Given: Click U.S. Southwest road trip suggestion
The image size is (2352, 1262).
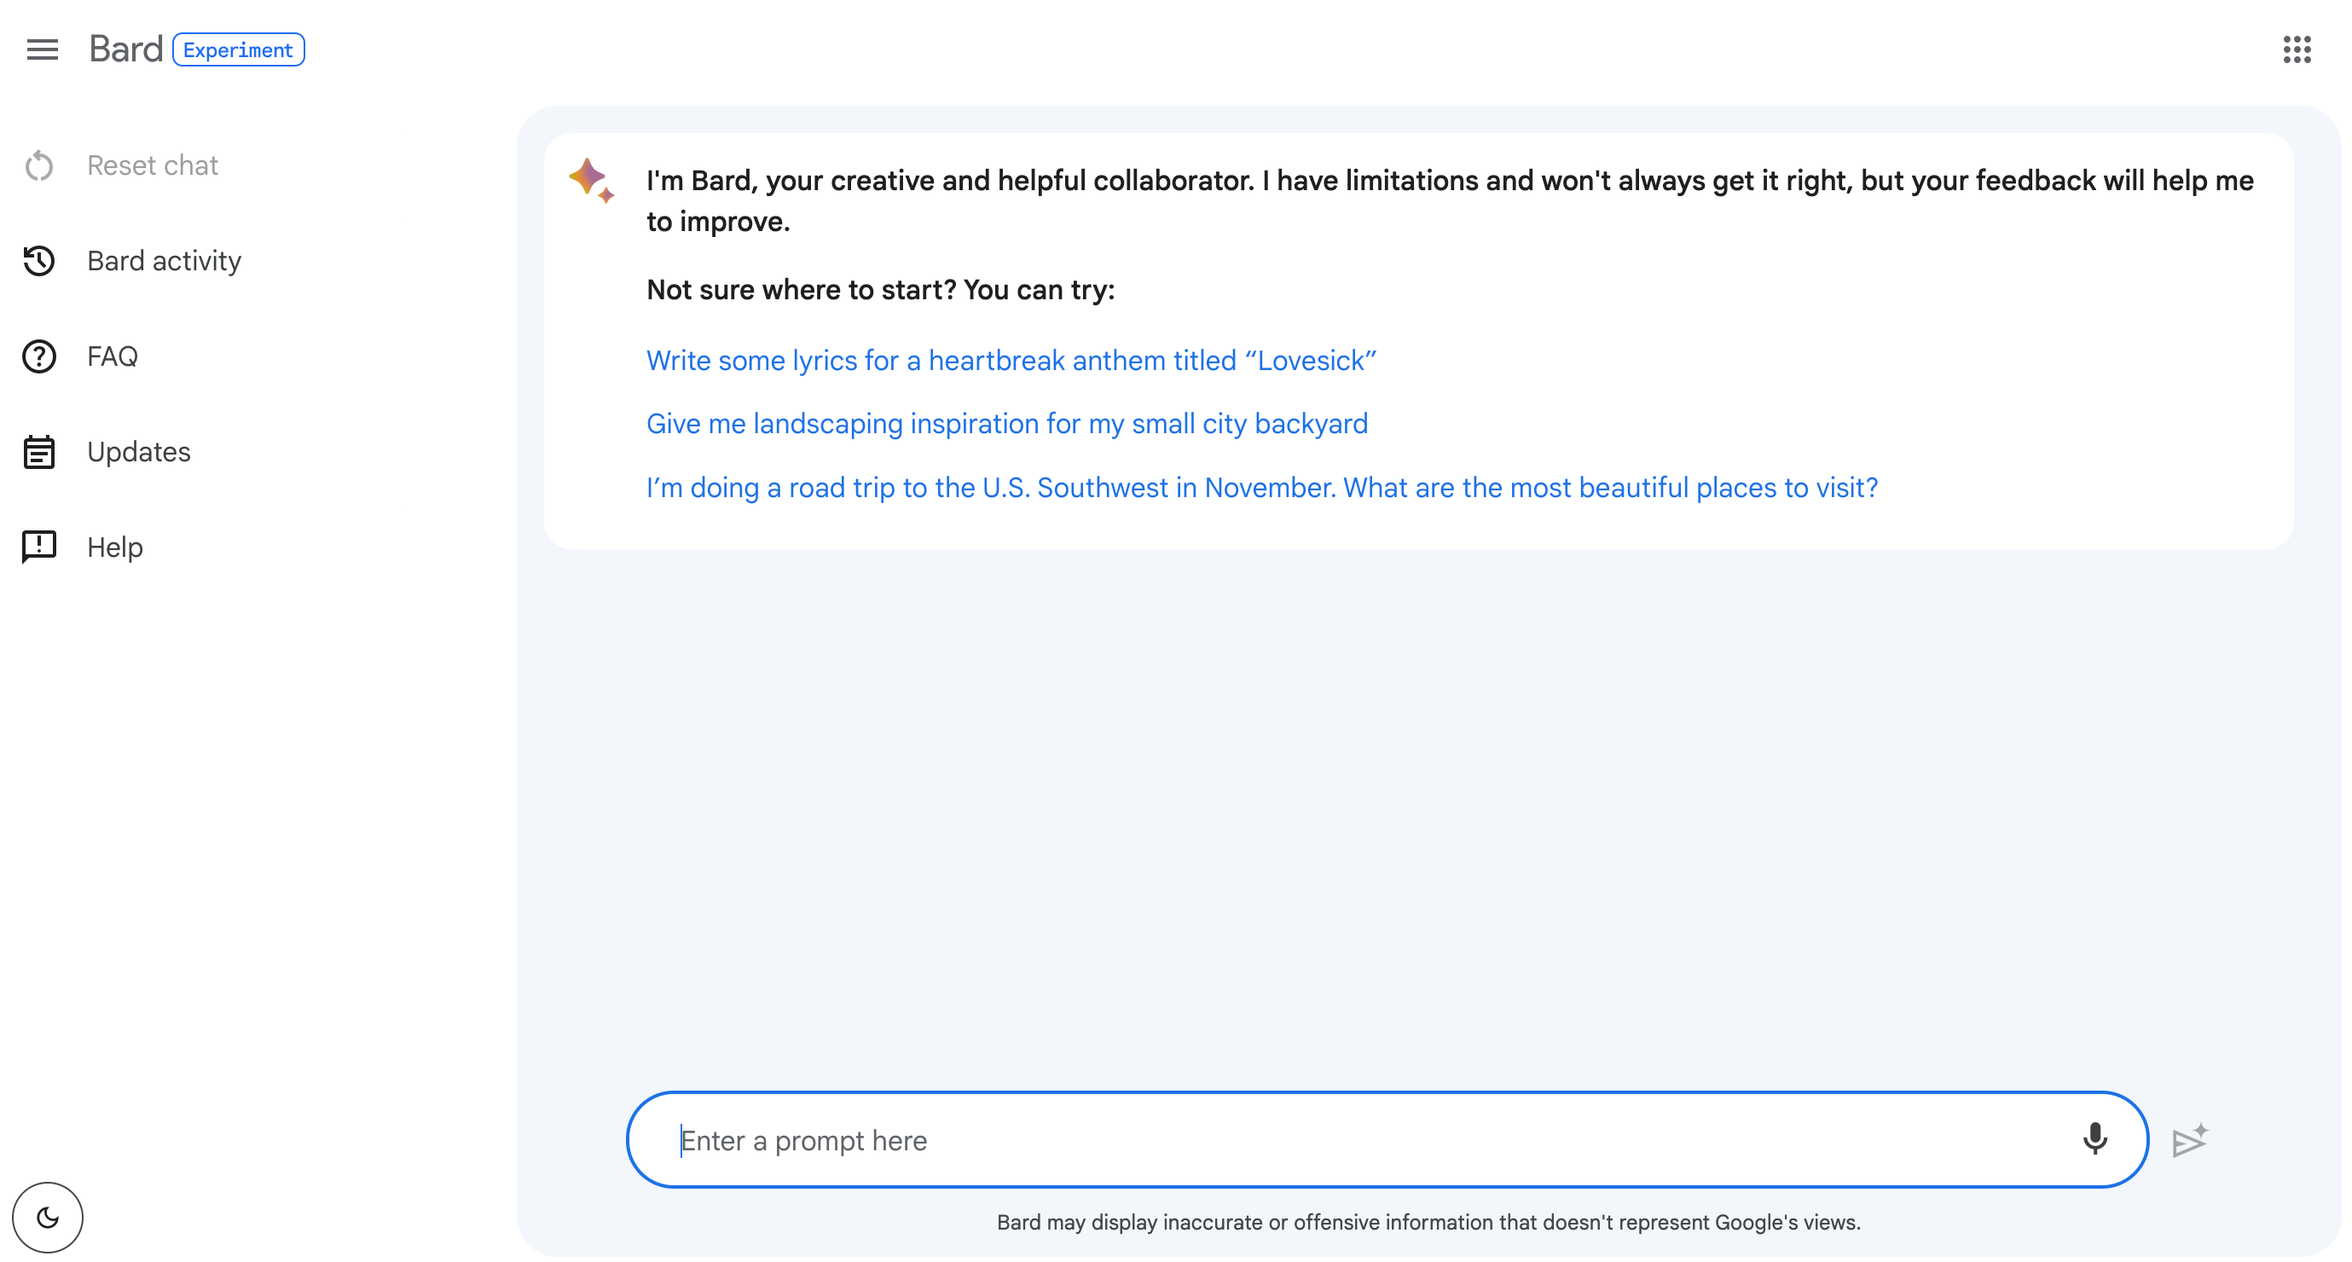Looking at the screenshot, I should point(1263,487).
